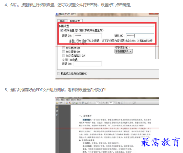Image resolution: width=183 pixels, height=153 pixels.
Task: Click the 确认 password confirmation field
Action: [140, 36]
